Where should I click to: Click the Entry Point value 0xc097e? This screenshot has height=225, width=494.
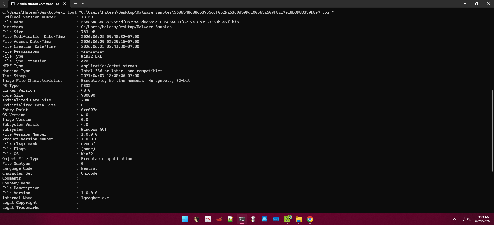[89, 110]
